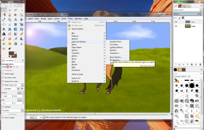This screenshot has height=130, width=204.
Task: Open the Basic brush tag dropdown
Action: 201,126
